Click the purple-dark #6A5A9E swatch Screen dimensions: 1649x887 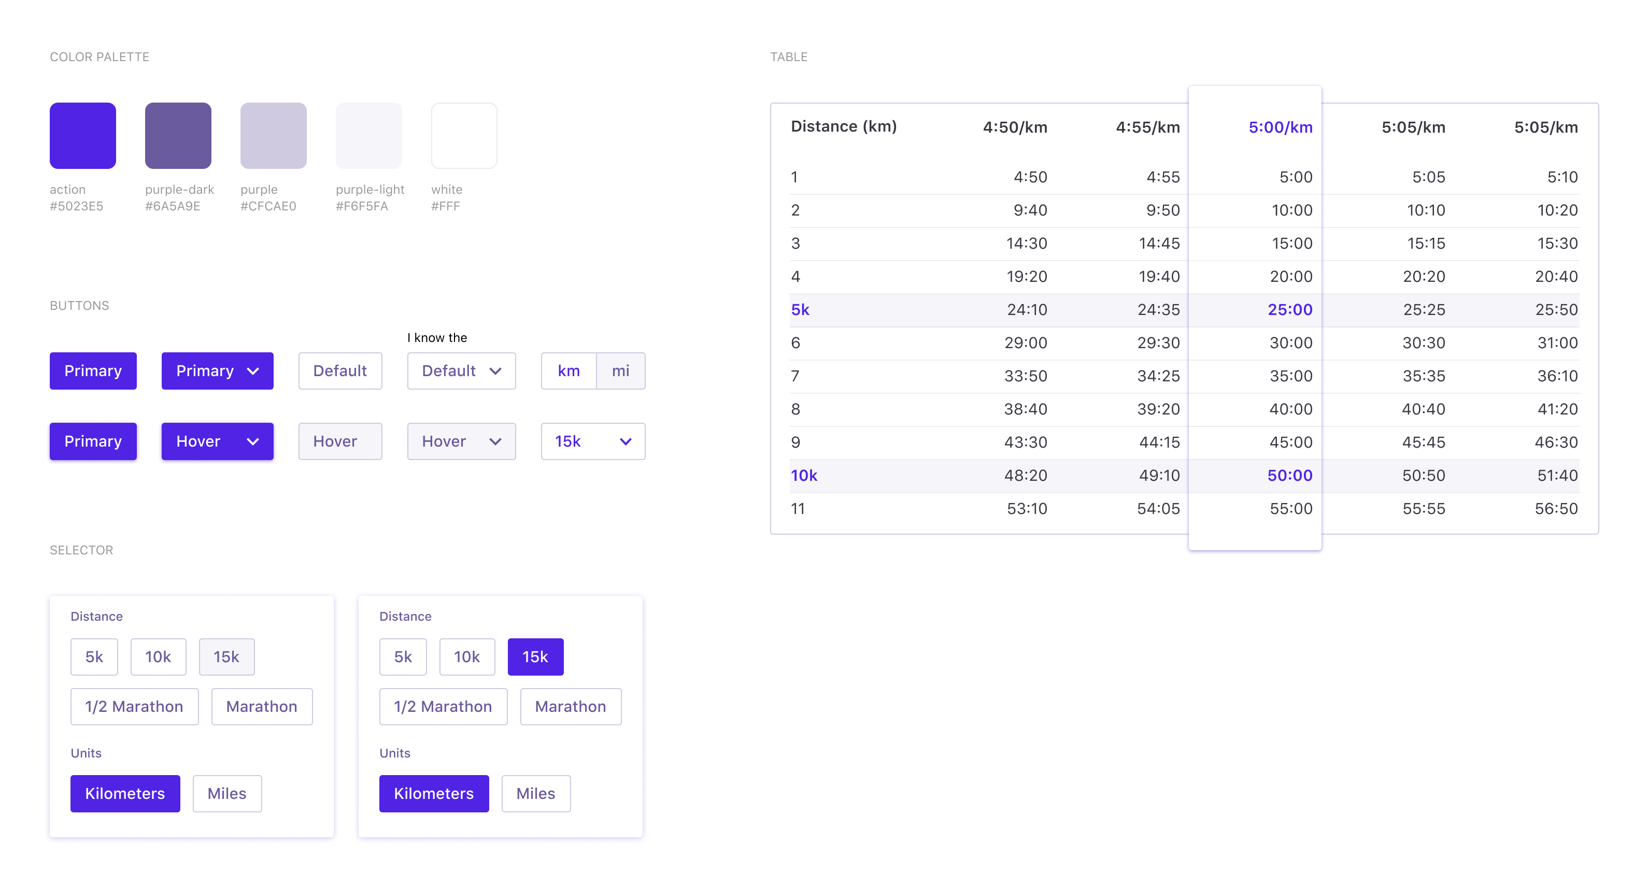[x=178, y=136]
